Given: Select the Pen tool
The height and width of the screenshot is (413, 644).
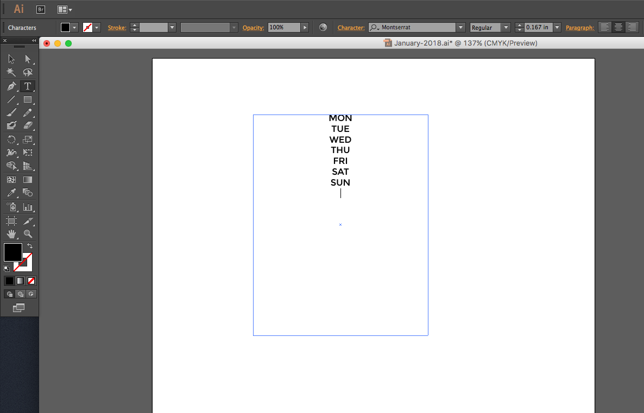Looking at the screenshot, I should [x=11, y=86].
